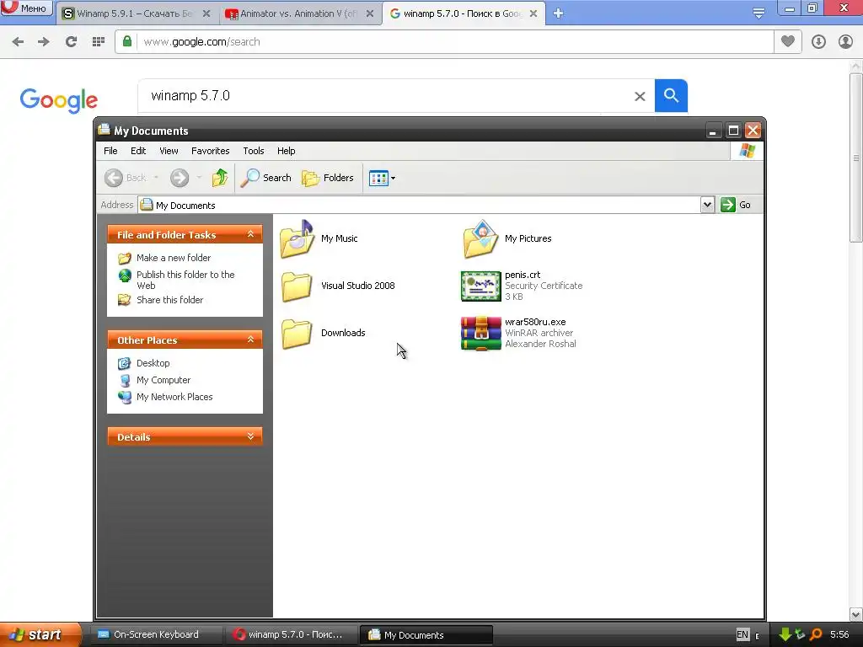Viewport: 863px width, 647px height.
Task: Close the Winamp 5.9.1 browser tab
Action: tap(206, 13)
